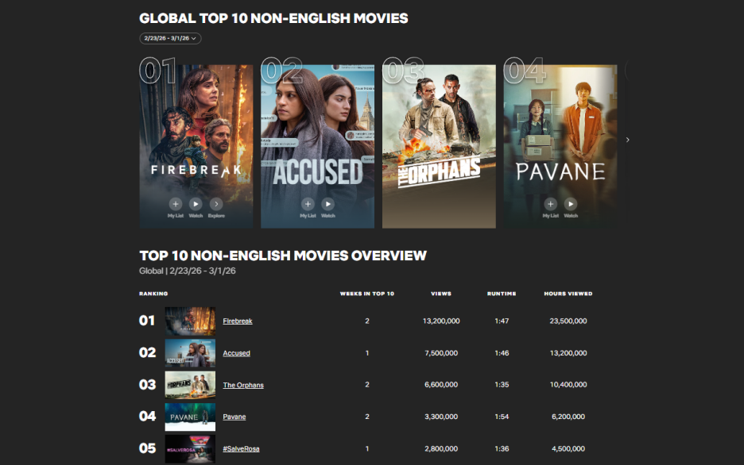Click the Ranking column header
The image size is (744, 465).
coord(153,294)
